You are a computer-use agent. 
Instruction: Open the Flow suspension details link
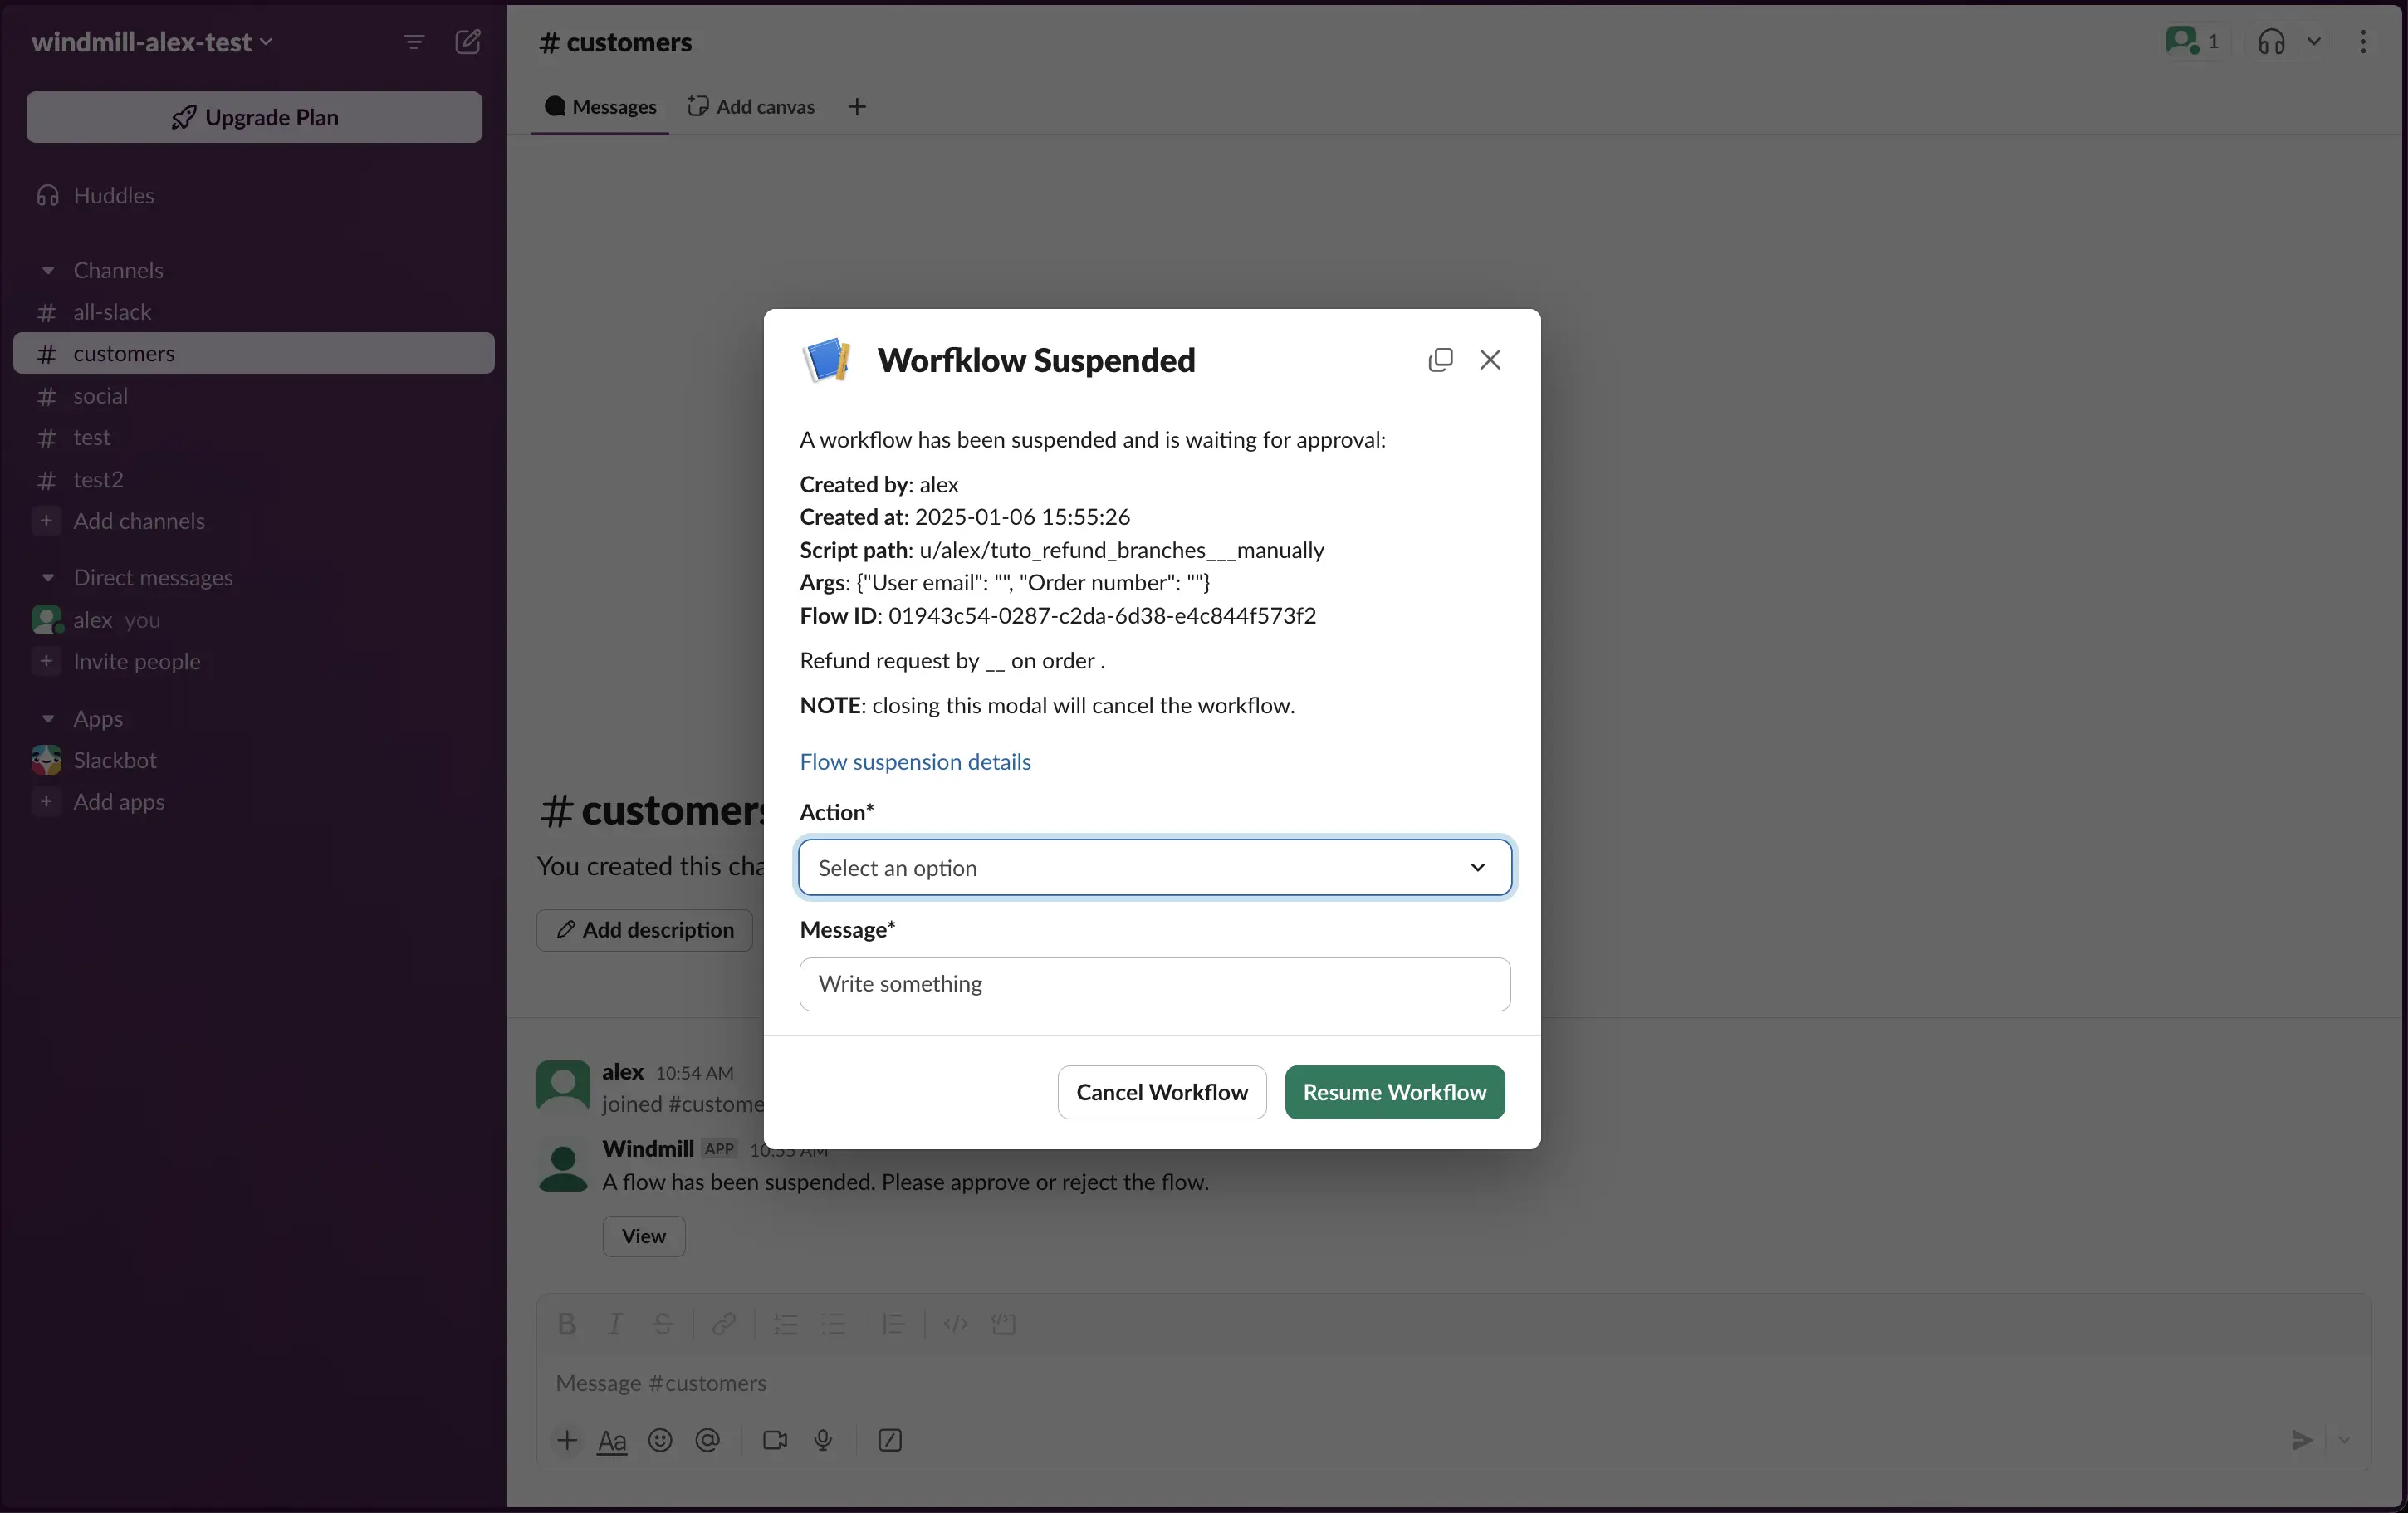pyautogui.click(x=915, y=762)
